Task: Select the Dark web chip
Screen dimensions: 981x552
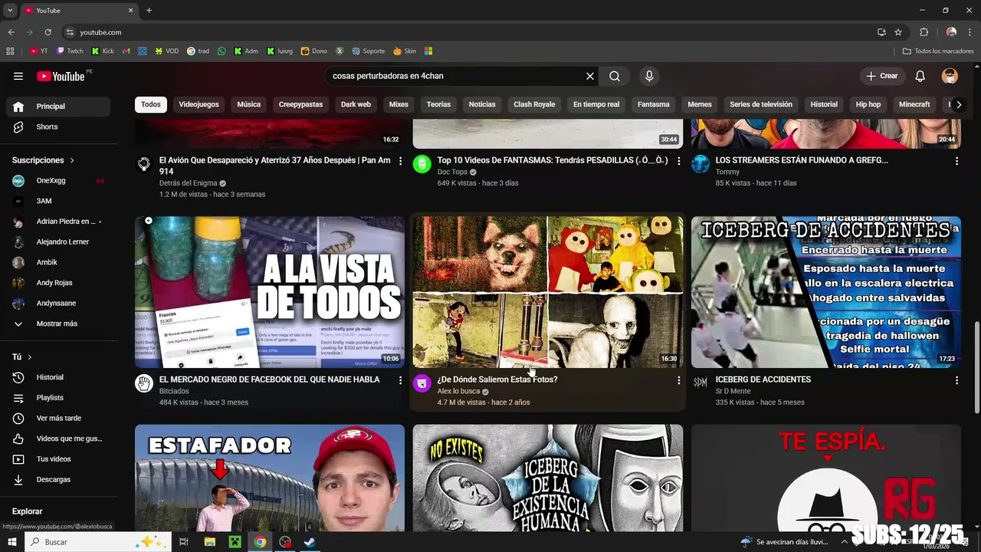Action: [356, 104]
